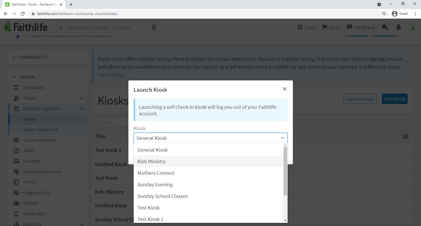Focus the Find people, groups, or posts field
Screen dimensions: 421x226
[x=108, y=28]
